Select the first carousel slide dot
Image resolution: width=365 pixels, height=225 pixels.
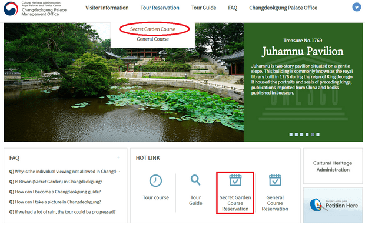[291, 135]
